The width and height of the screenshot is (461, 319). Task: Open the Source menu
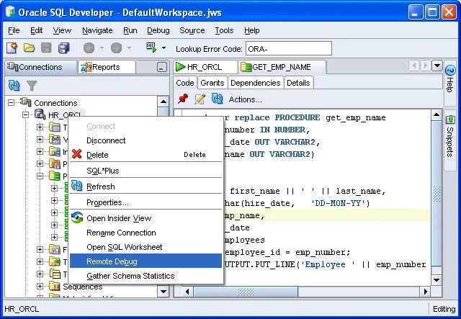click(x=192, y=30)
